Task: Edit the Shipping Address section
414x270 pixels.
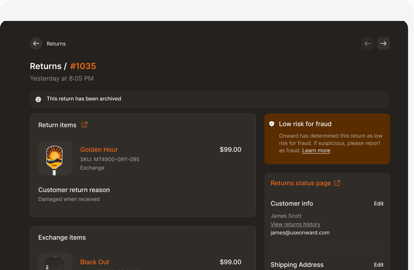Action: (379, 265)
